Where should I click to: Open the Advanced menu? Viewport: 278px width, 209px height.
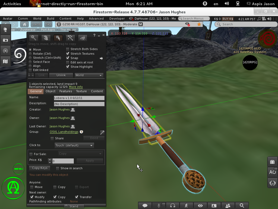96,19
